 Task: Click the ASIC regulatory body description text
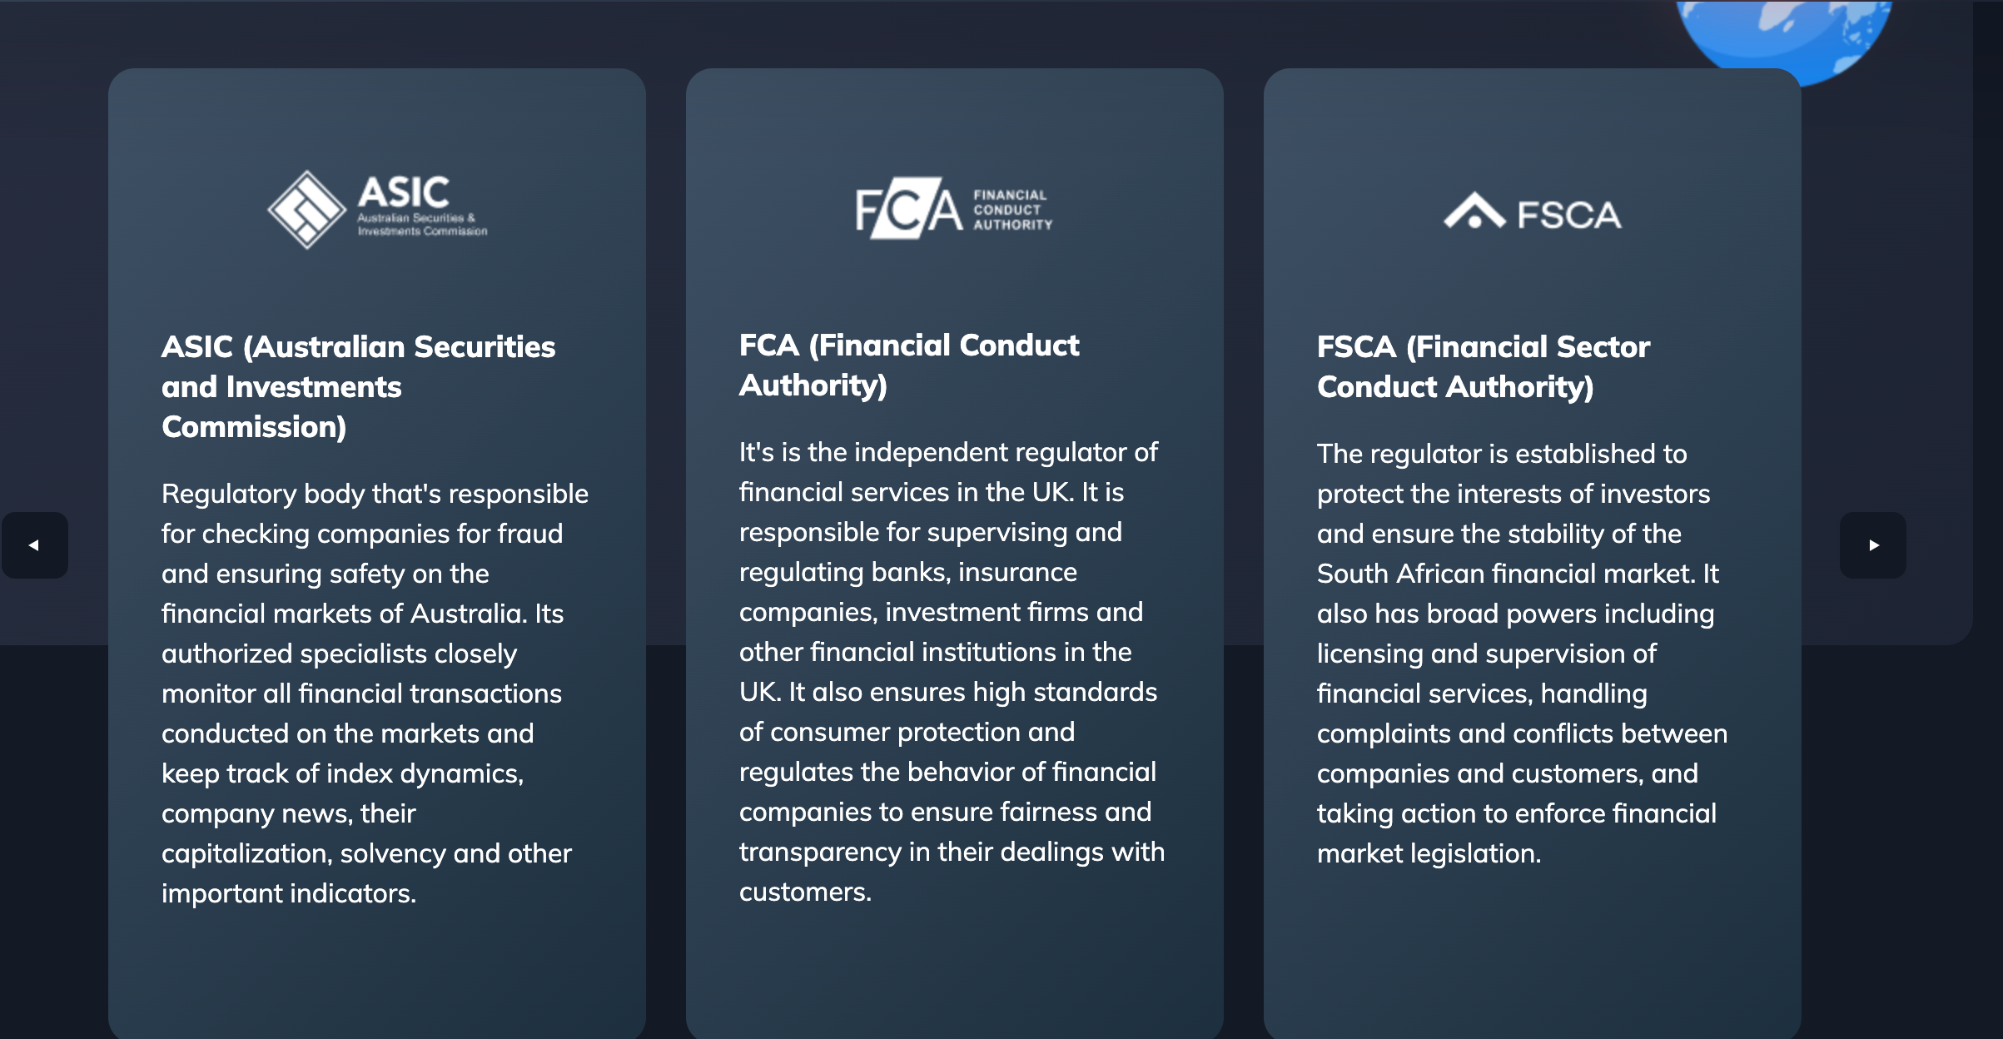(375, 693)
